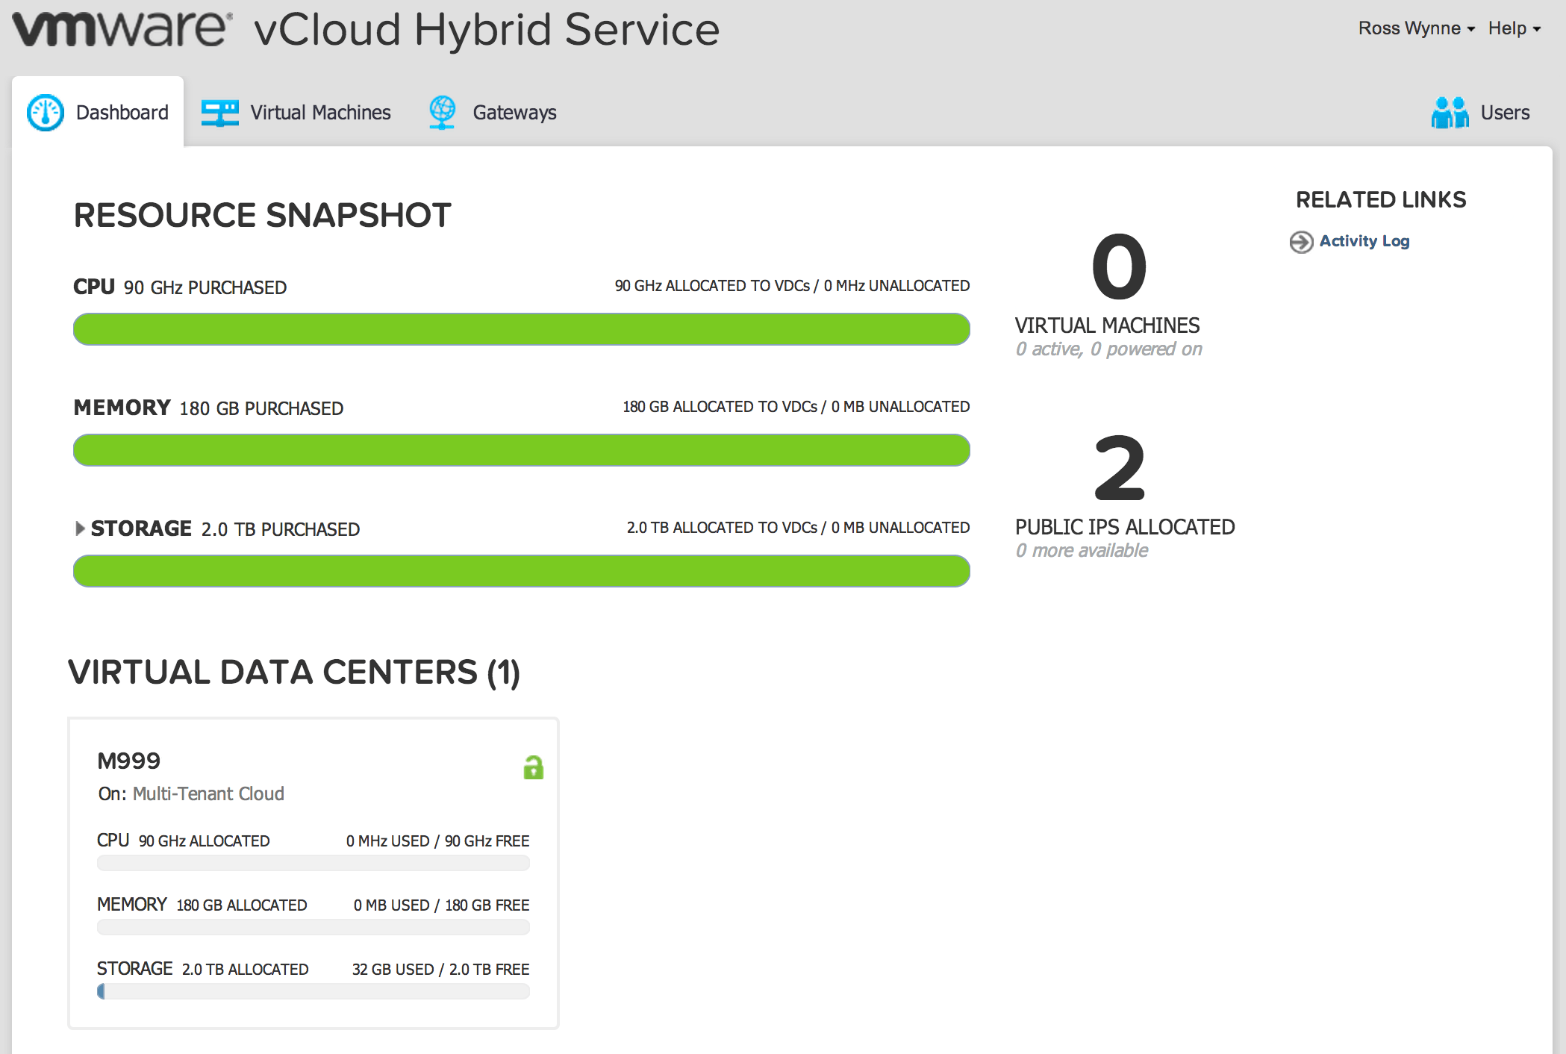Click the RESOURCE SNAPSHOT heading
The width and height of the screenshot is (1566, 1054).
point(262,215)
